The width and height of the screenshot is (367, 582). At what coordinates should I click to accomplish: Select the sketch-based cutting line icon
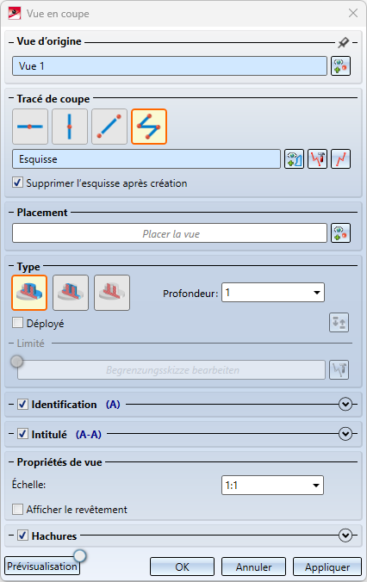tap(149, 127)
